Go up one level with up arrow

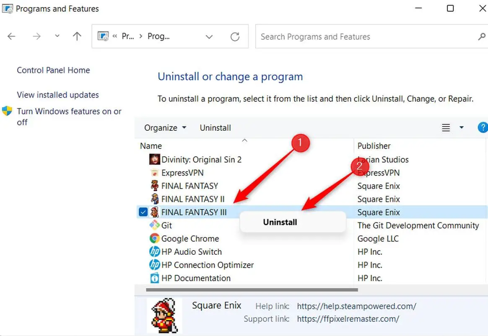[x=77, y=36]
